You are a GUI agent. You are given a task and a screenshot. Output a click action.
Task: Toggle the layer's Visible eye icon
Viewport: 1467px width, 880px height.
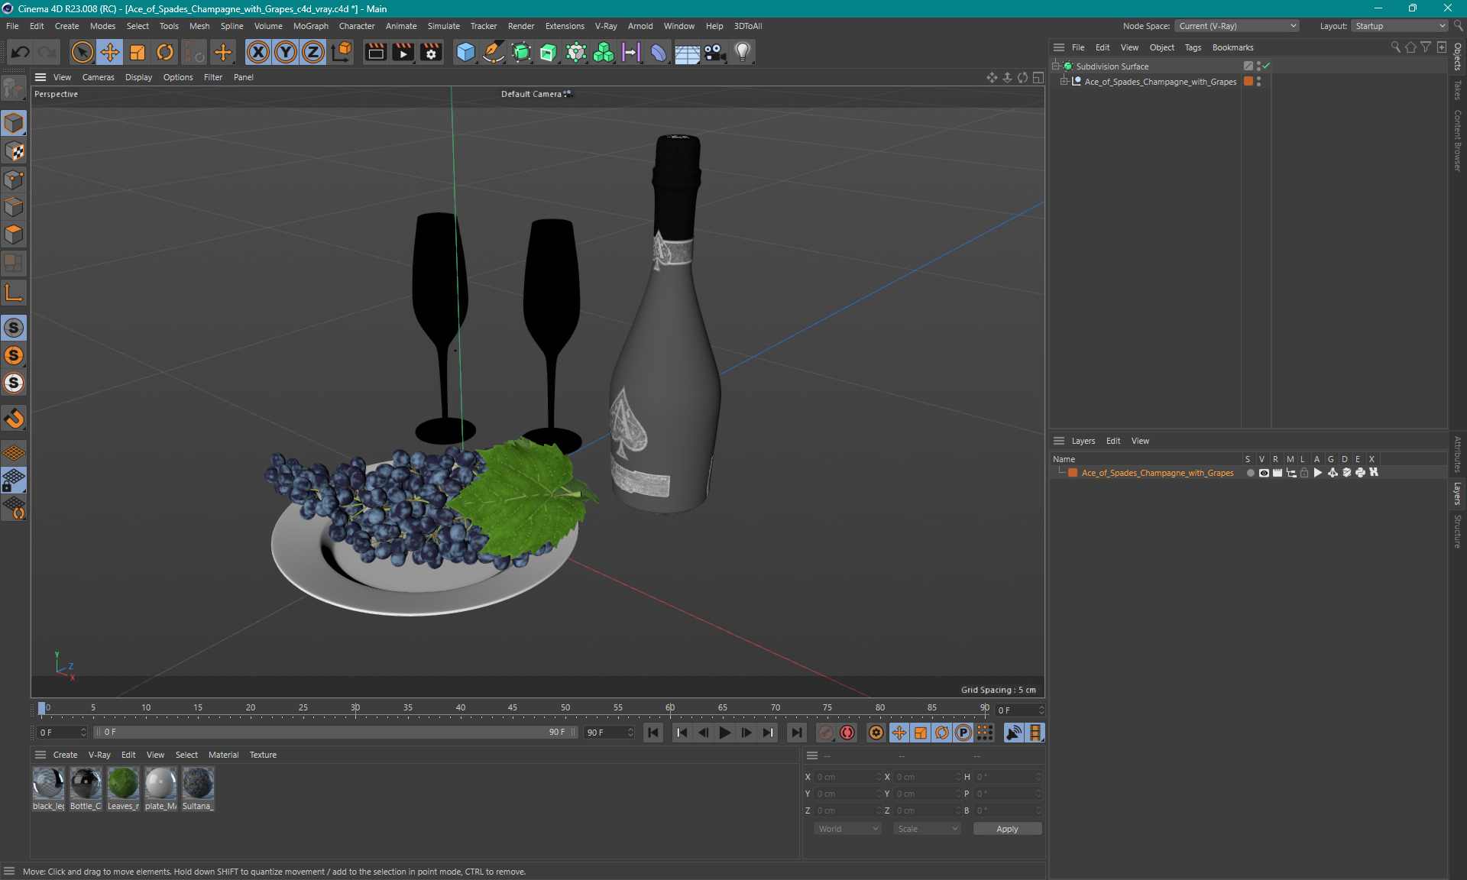click(x=1264, y=473)
